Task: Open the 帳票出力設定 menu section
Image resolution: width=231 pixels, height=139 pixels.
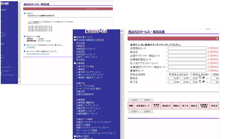Action: (x=82, y=136)
